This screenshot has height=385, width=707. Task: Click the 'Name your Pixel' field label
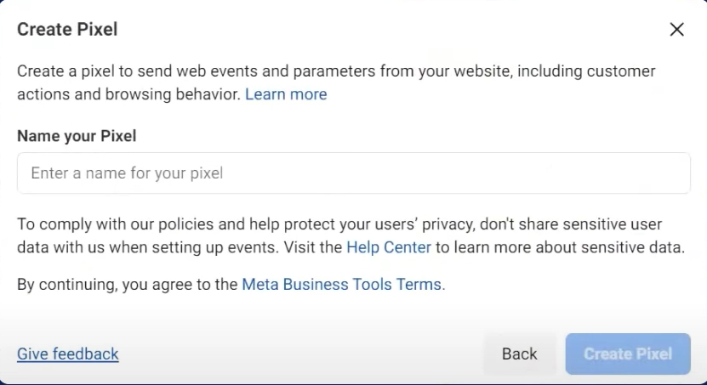(77, 136)
